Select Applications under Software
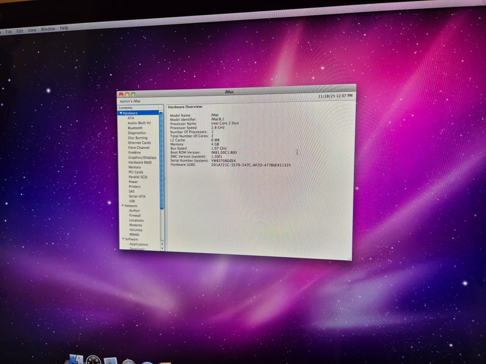Screen dimensions: 486x364 tap(139, 244)
